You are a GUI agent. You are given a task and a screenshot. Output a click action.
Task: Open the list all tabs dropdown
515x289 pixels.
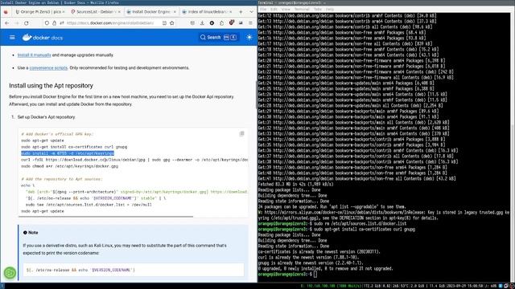click(x=251, y=12)
